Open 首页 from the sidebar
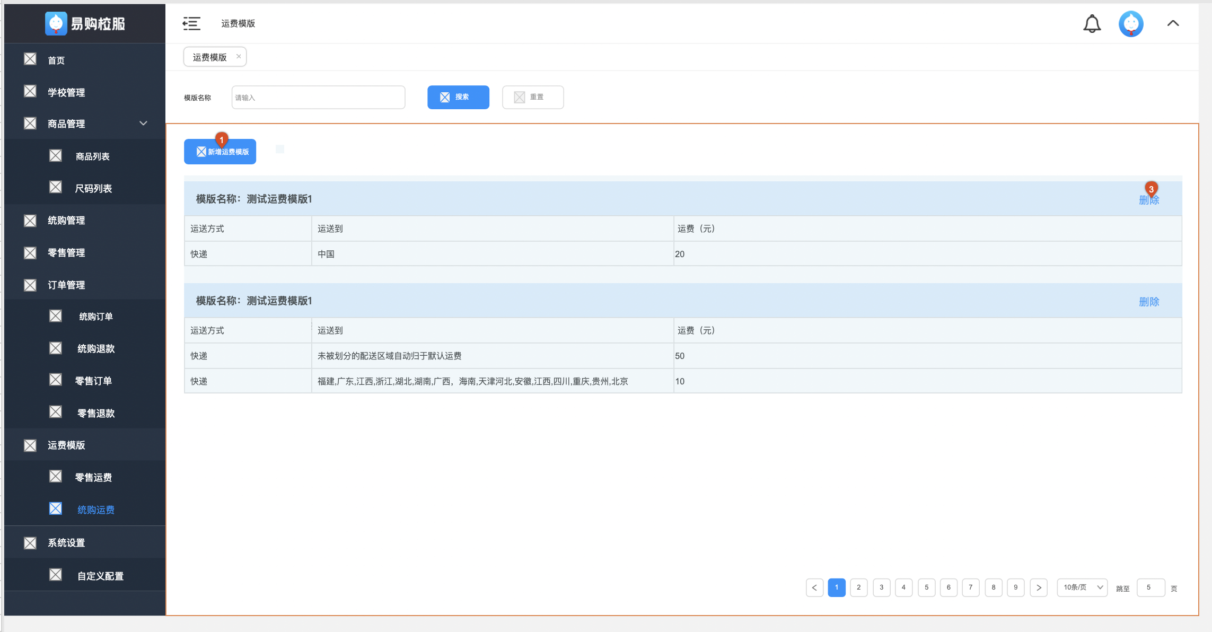1212x632 pixels. pos(56,60)
